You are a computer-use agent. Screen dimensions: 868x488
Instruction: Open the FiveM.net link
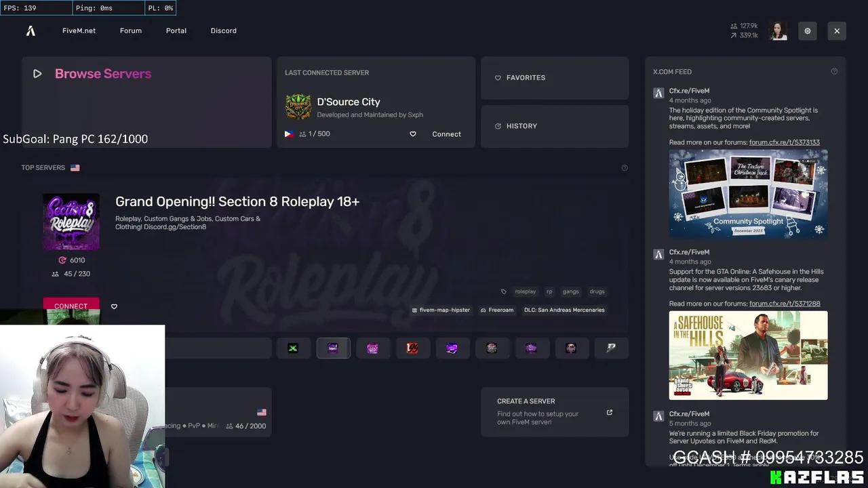[x=79, y=30]
